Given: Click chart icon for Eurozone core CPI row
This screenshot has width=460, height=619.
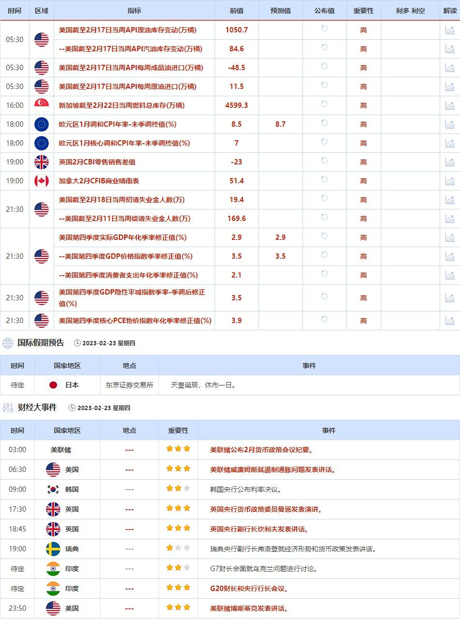Looking at the screenshot, I should pos(450,143).
